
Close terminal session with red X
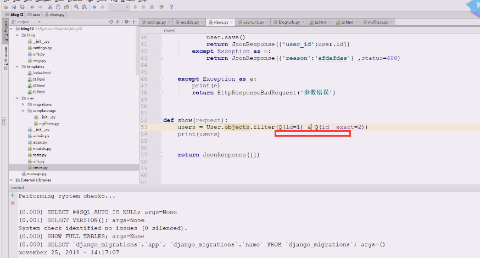(13, 203)
